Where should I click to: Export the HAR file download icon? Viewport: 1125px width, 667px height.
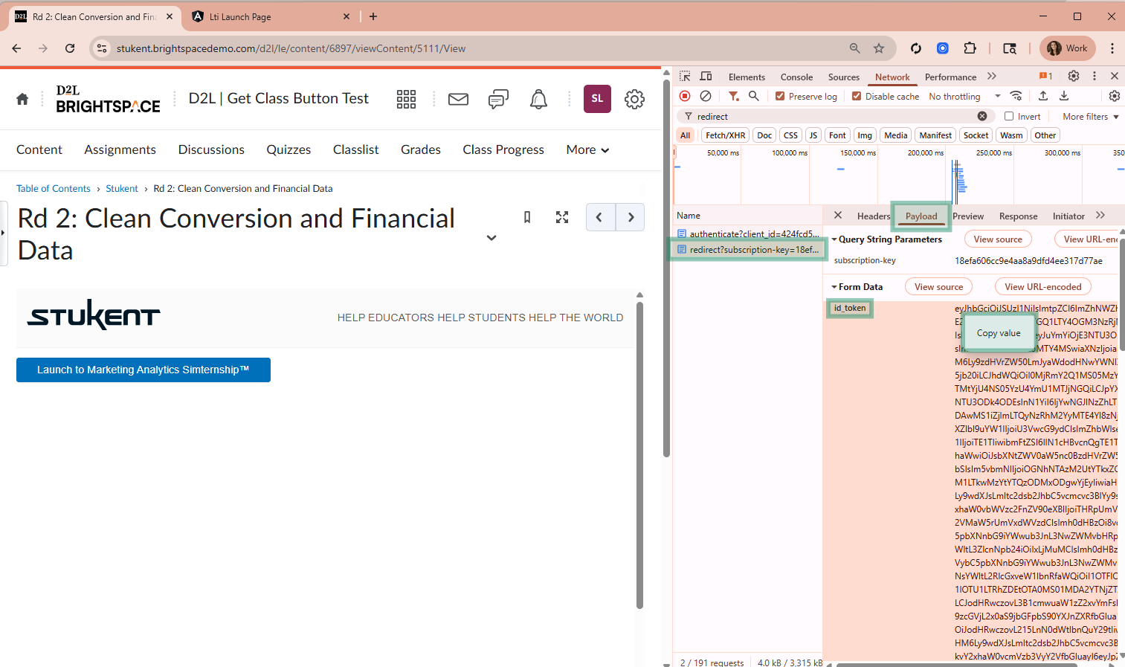coord(1064,96)
